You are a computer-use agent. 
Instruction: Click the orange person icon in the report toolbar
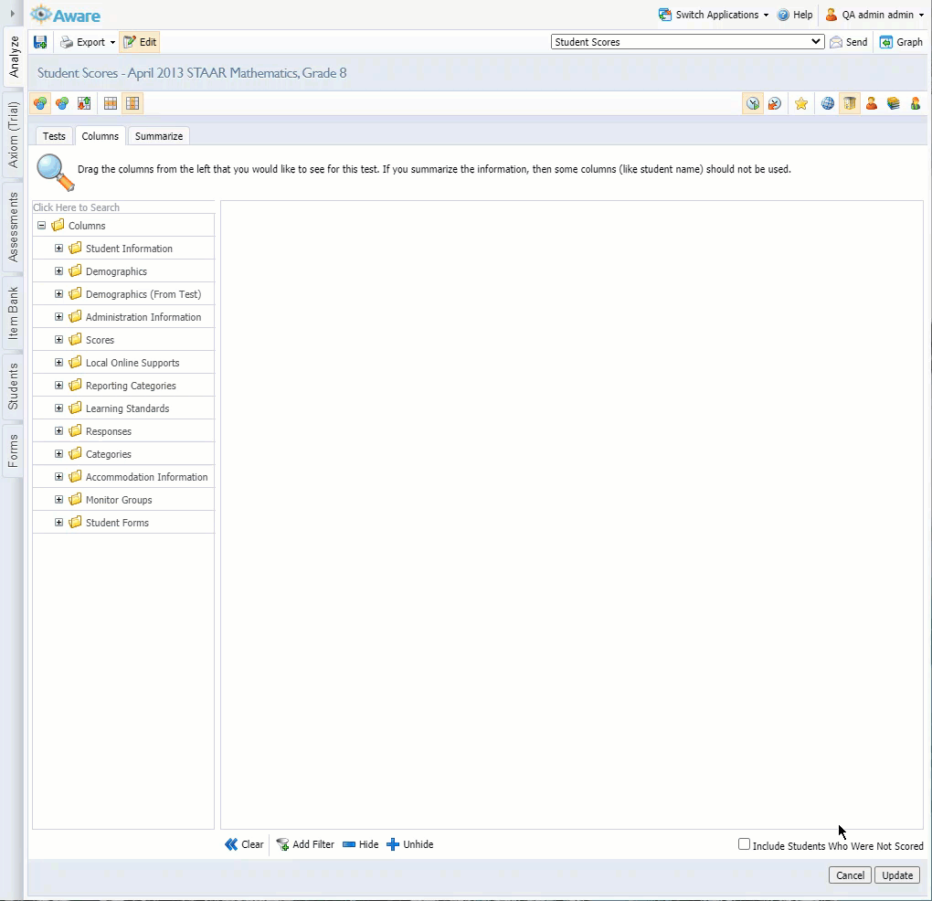click(x=872, y=103)
